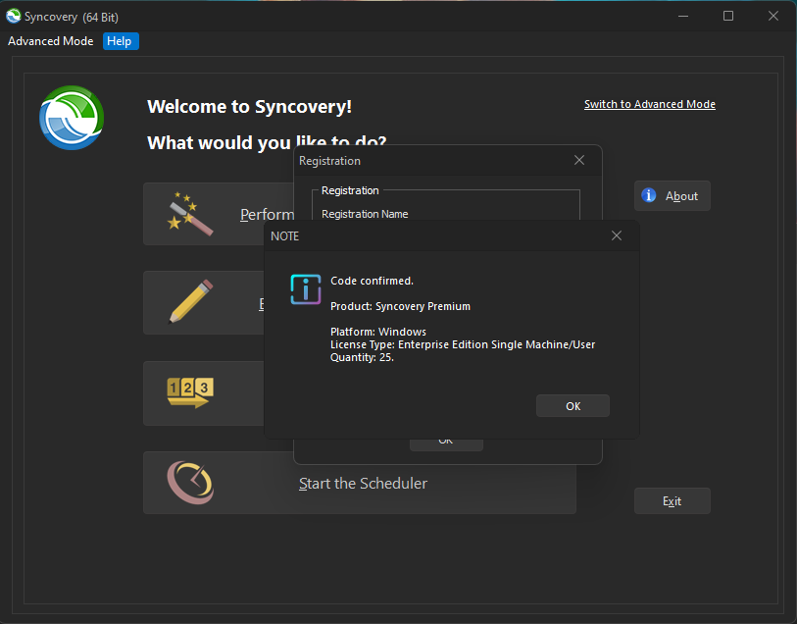This screenshot has width=797, height=624.
Task: Click the 123 step arrow icon
Action: [190, 392]
